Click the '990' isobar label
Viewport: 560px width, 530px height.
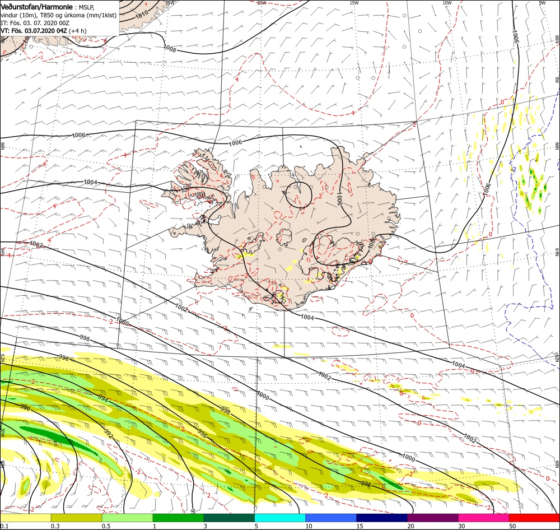click(25, 407)
